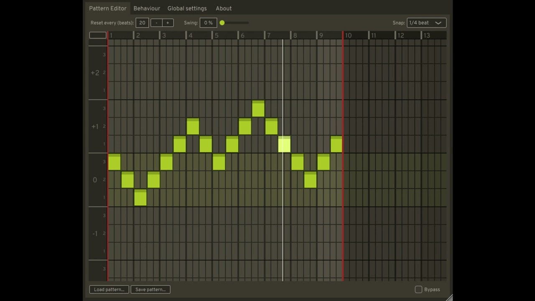Click the "-1" octave label
The width and height of the screenshot is (535, 301).
pyautogui.click(x=95, y=233)
